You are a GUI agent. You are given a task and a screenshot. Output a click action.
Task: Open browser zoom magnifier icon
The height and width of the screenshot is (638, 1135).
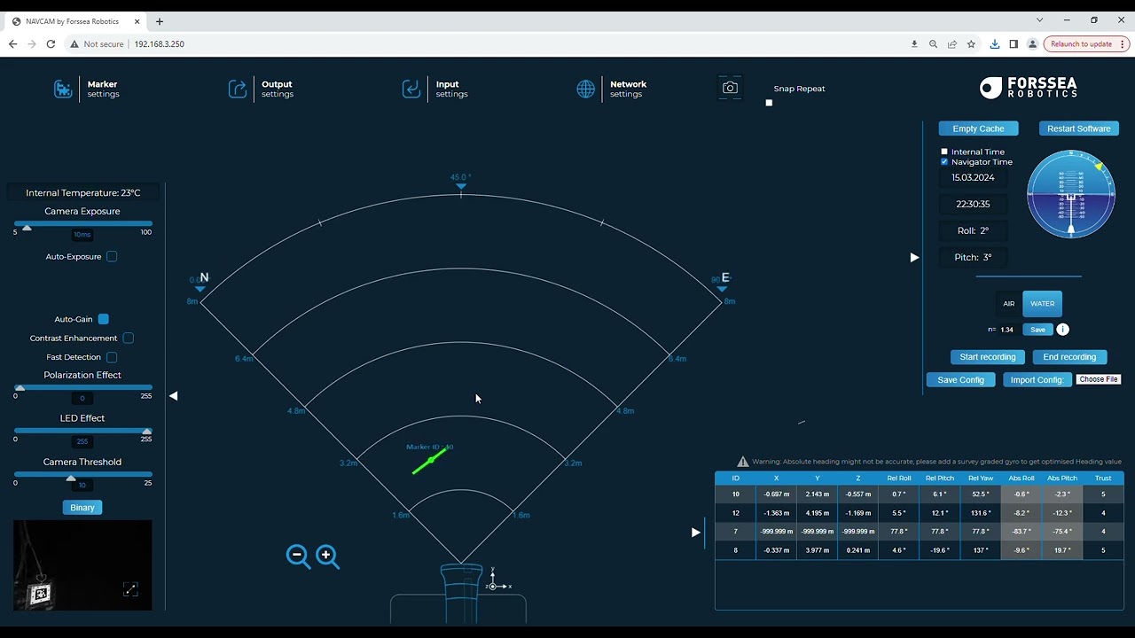pos(933,44)
